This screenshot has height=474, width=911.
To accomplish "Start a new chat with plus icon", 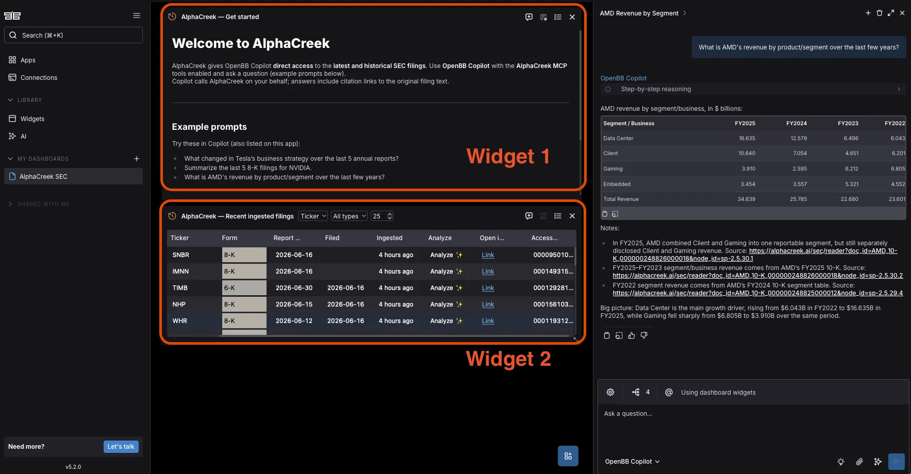I will (868, 13).
